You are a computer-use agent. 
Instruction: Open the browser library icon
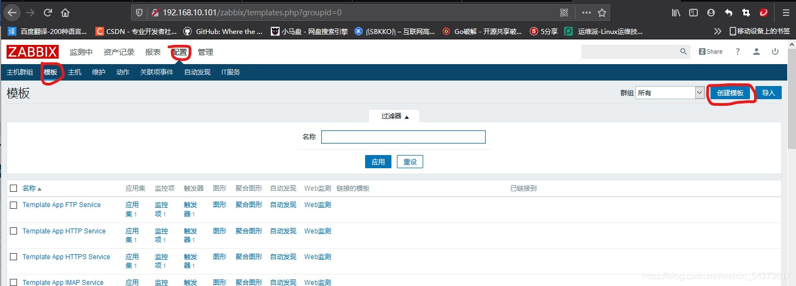tap(676, 12)
